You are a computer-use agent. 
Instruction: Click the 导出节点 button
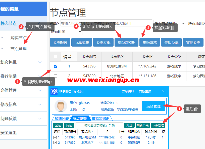tap(171, 42)
